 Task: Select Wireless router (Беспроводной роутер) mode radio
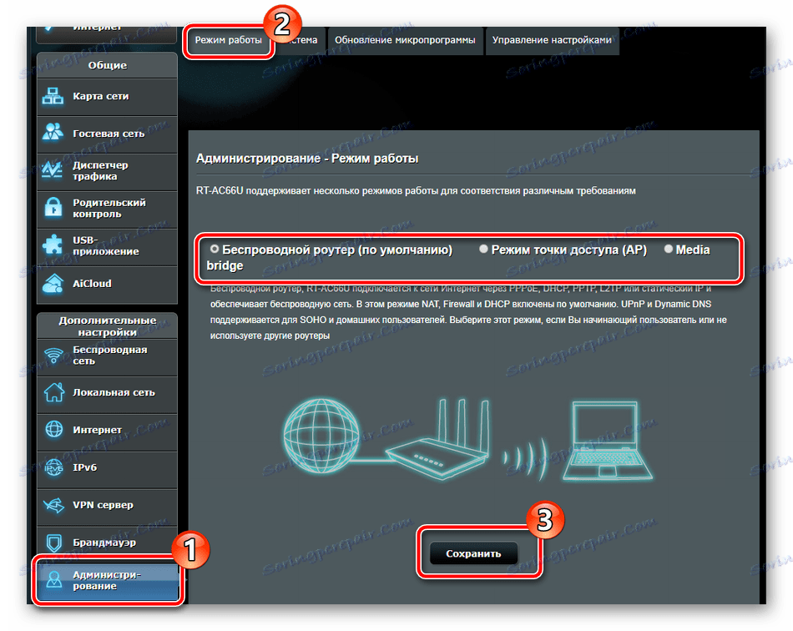coord(215,250)
